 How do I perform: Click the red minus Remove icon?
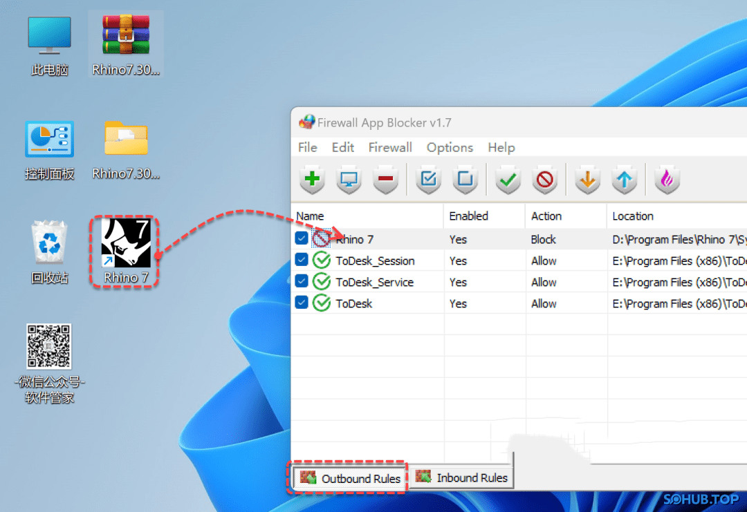pos(386,180)
